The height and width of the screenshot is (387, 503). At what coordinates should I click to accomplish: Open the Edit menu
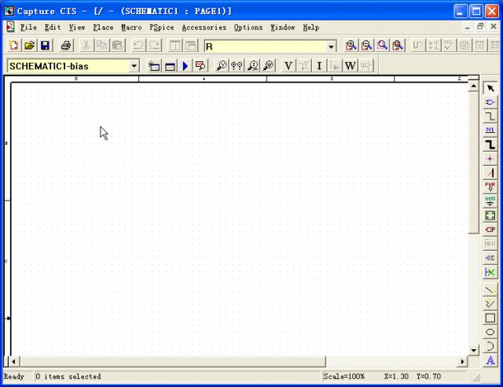[53, 28]
